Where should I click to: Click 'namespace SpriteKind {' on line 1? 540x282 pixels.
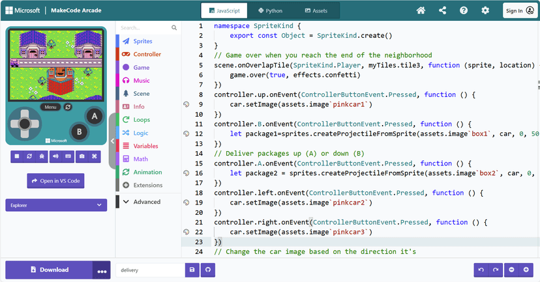[x=257, y=26]
